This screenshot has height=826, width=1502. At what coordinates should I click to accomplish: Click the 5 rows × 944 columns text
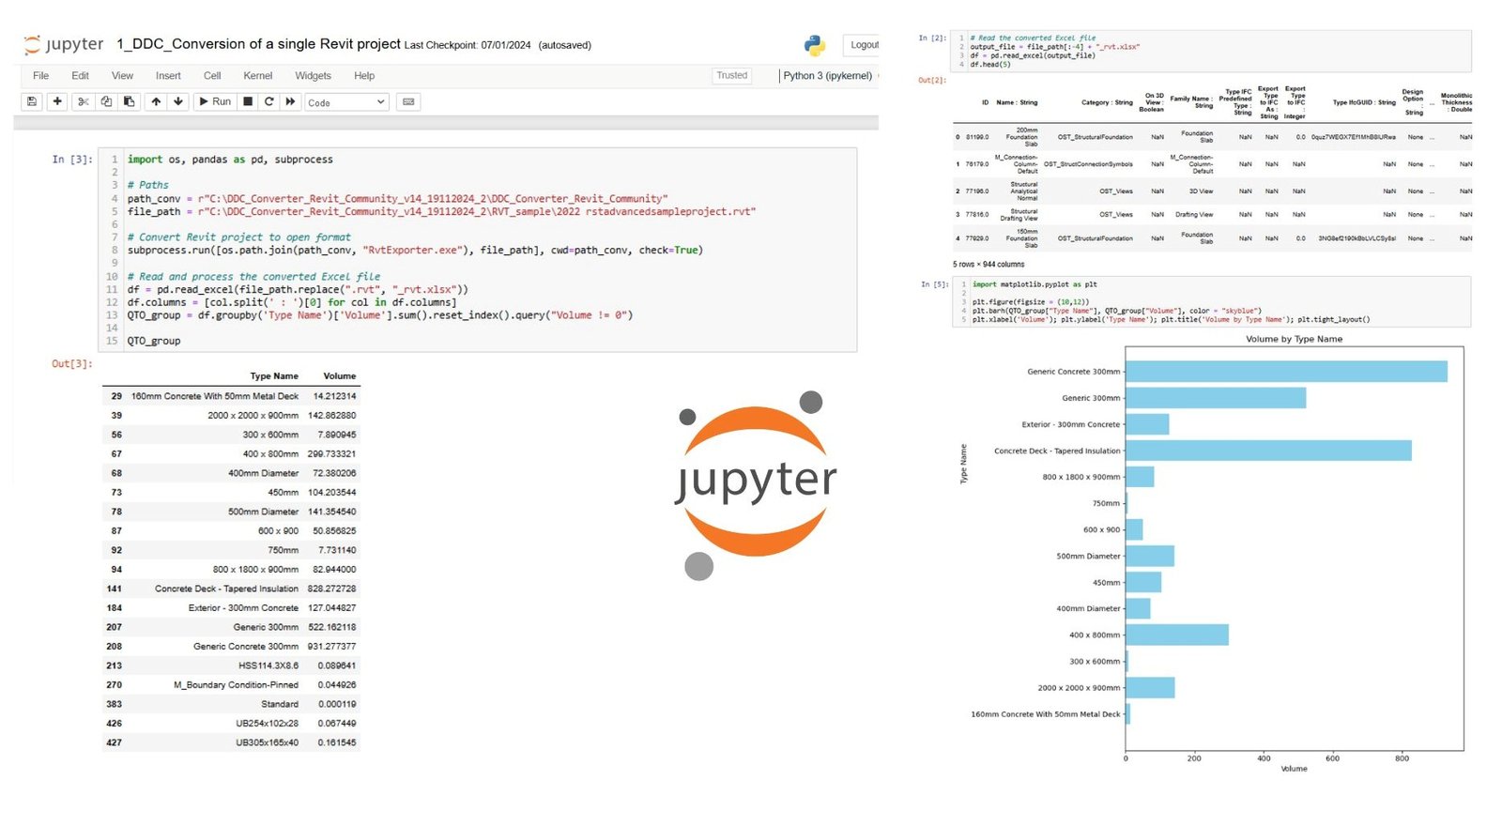(x=989, y=265)
